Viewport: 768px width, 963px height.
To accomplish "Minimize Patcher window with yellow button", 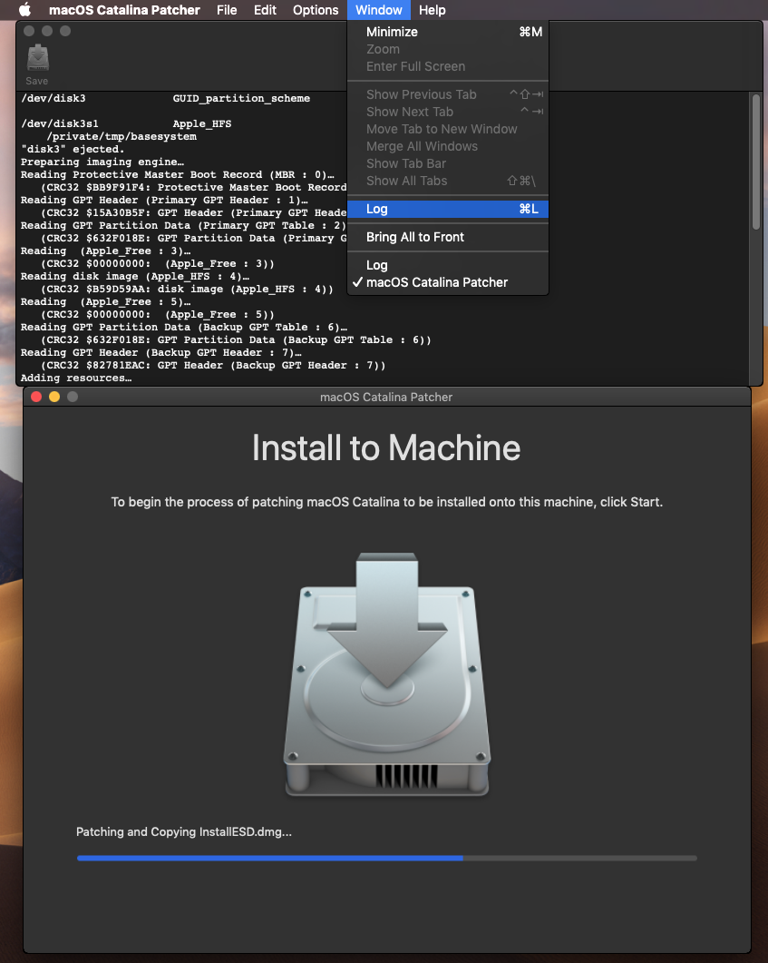I will click(54, 397).
